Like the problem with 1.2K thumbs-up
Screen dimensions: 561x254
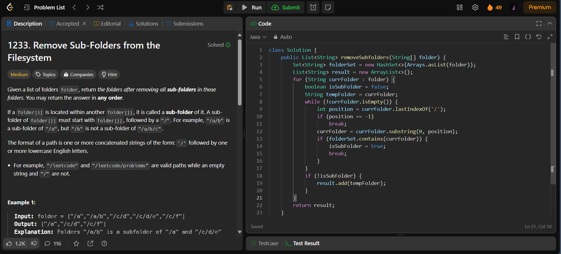pos(16,243)
